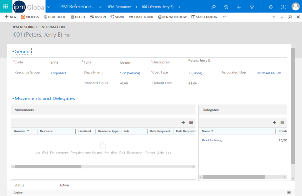
Task: Open Michael Baulch associated user link
Action: pyautogui.click(x=269, y=73)
